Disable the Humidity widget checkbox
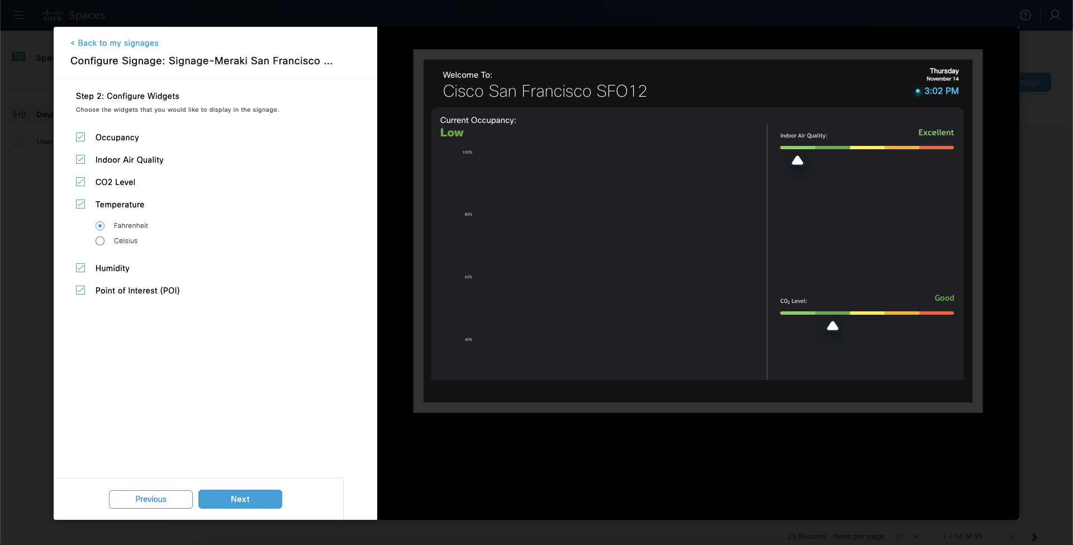The width and height of the screenshot is (1073, 545). coord(80,268)
